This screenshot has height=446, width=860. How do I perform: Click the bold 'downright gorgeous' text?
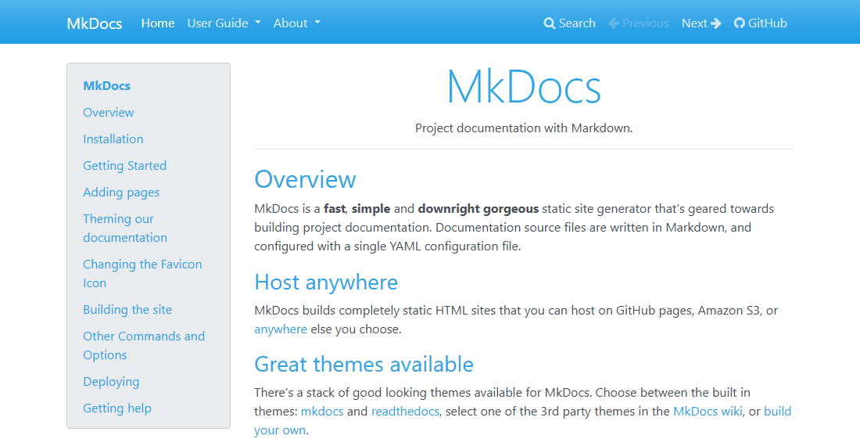tap(478, 208)
